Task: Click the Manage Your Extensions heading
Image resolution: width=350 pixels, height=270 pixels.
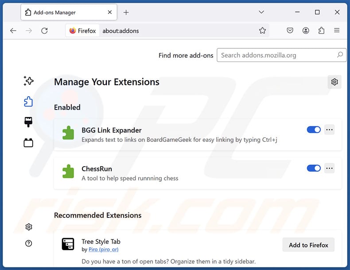Action: point(107,82)
